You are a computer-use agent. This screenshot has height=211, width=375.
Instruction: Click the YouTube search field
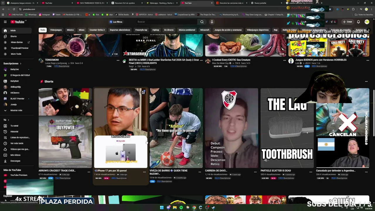click(167, 22)
